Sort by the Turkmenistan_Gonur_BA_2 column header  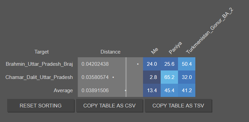(210, 31)
